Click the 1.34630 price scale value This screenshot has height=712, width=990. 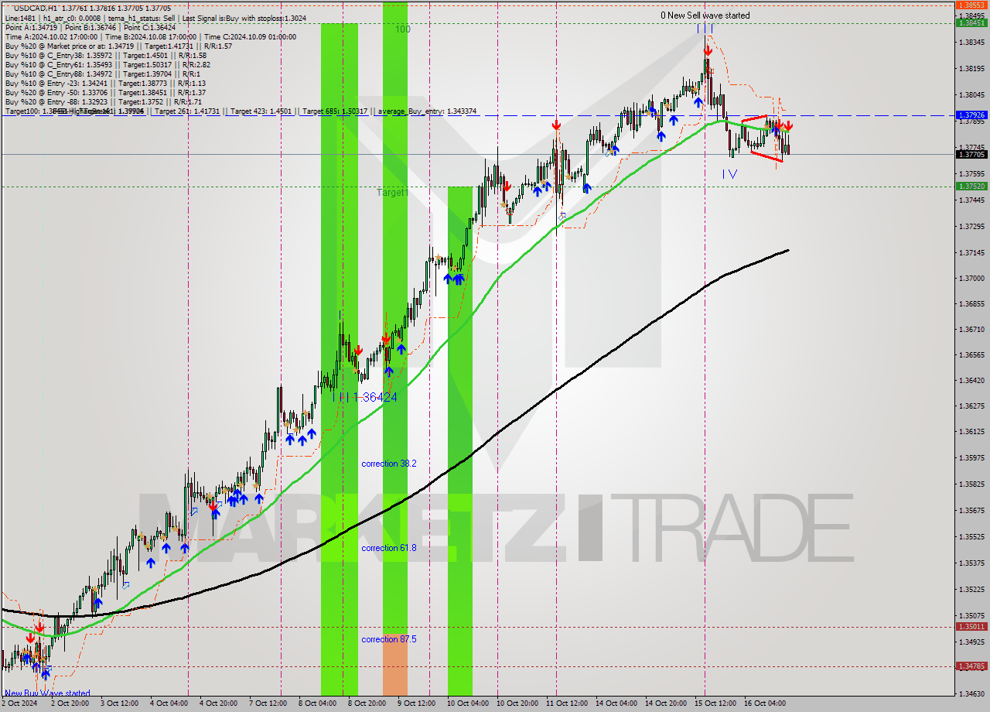(x=971, y=693)
